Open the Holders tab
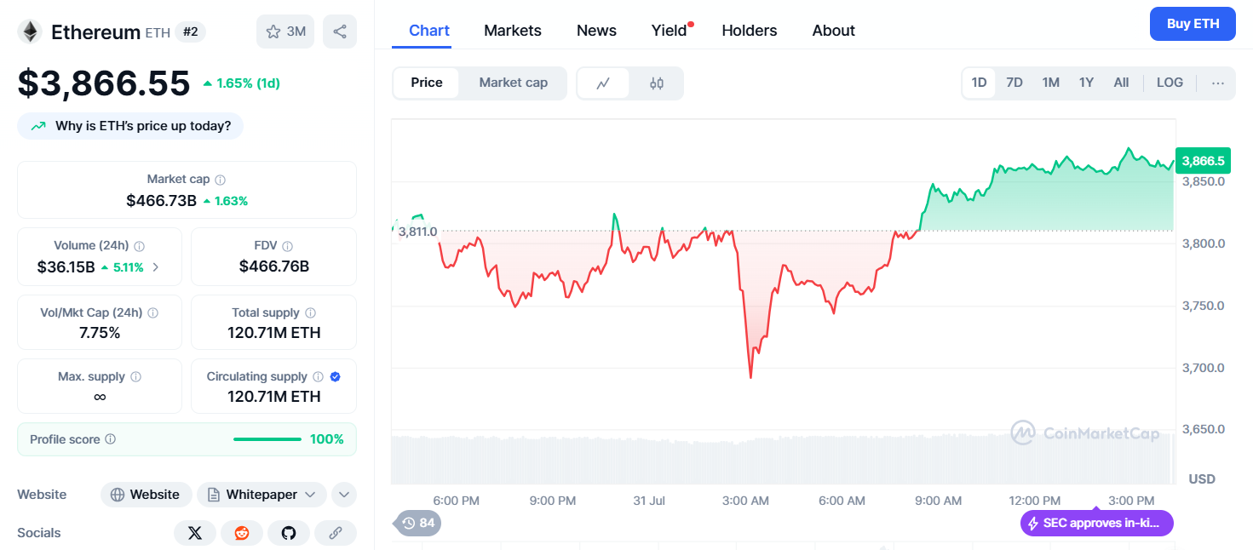Viewport: 1253px width, 550px height. pos(750,31)
